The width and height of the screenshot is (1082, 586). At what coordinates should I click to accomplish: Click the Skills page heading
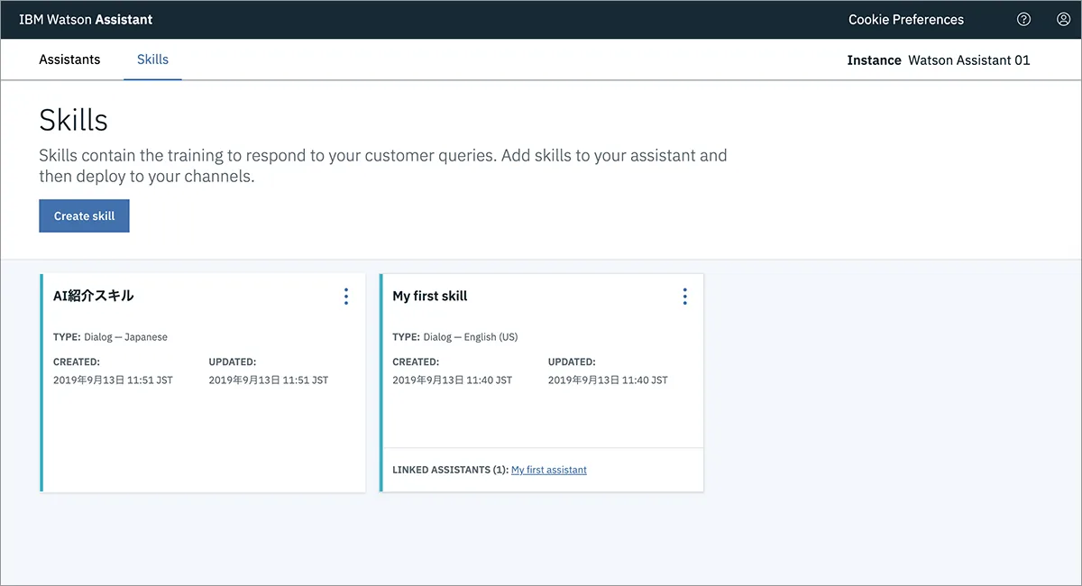(x=73, y=120)
